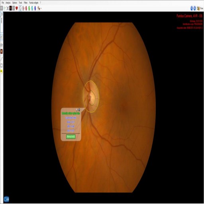Click the previous image blue arrow
This screenshot has width=204, height=204.
[x=192, y=8]
